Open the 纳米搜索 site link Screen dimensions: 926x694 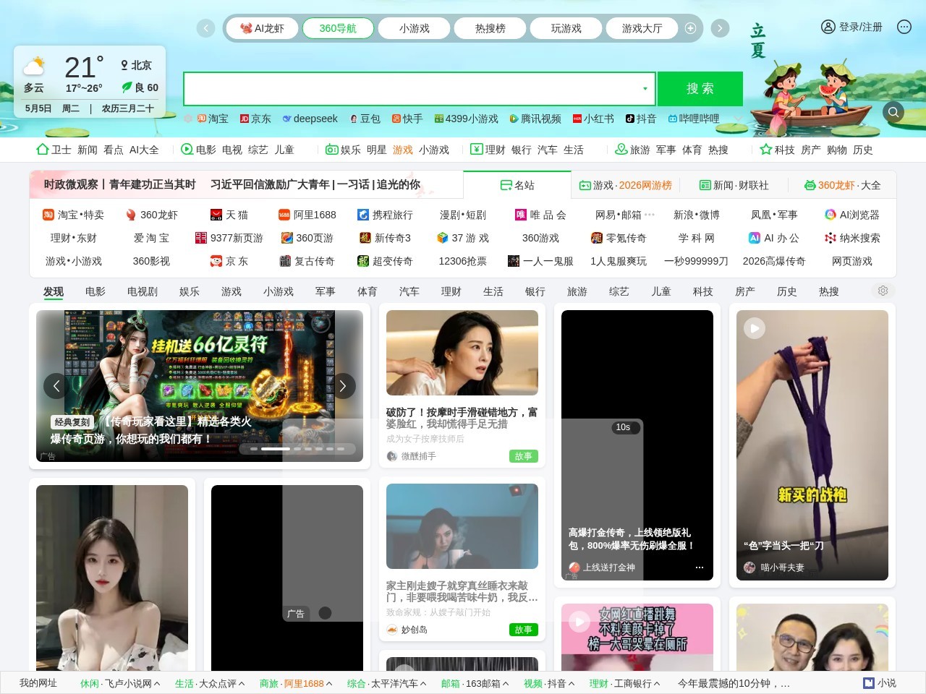(x=852, y=238)
